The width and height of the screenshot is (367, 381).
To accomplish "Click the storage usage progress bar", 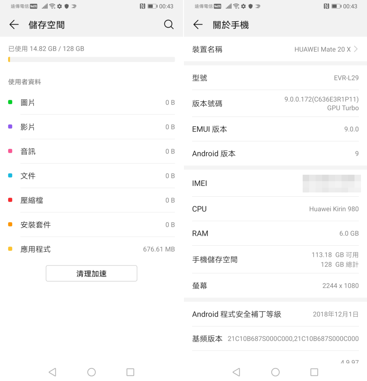I will 92,59.
